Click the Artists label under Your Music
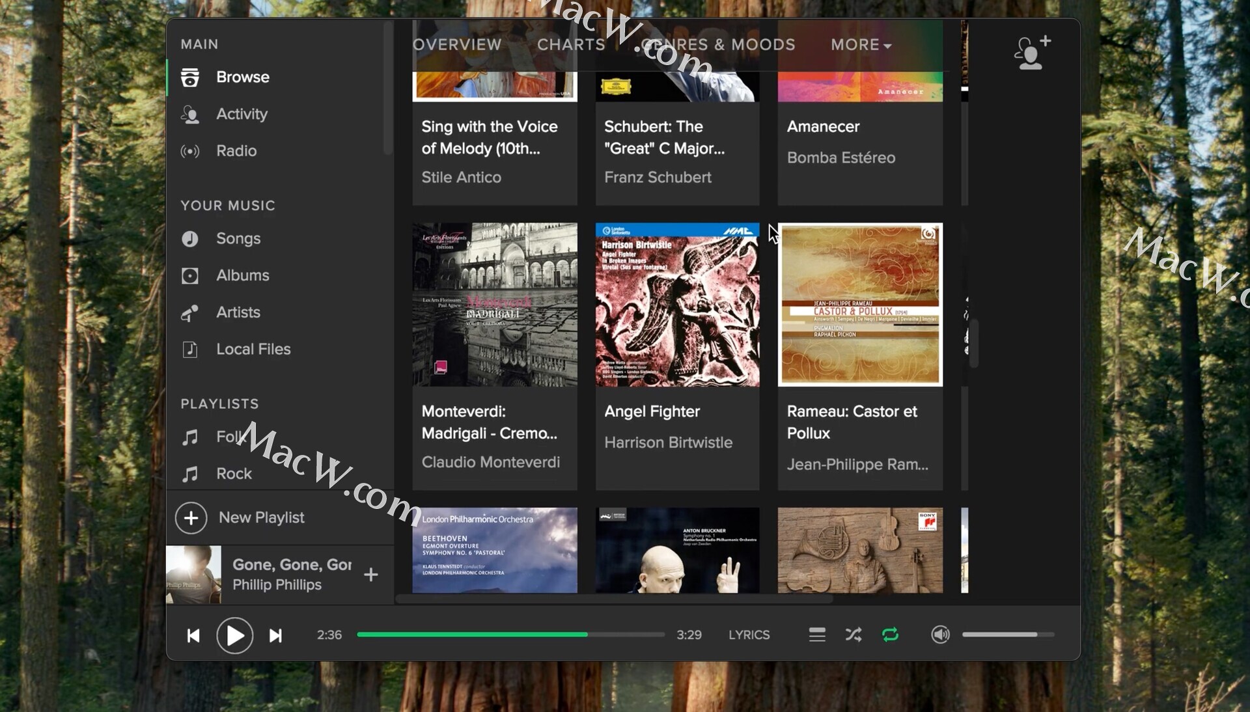The height and width of the screenshot is (712, 1250). click(x=238, y=313)
